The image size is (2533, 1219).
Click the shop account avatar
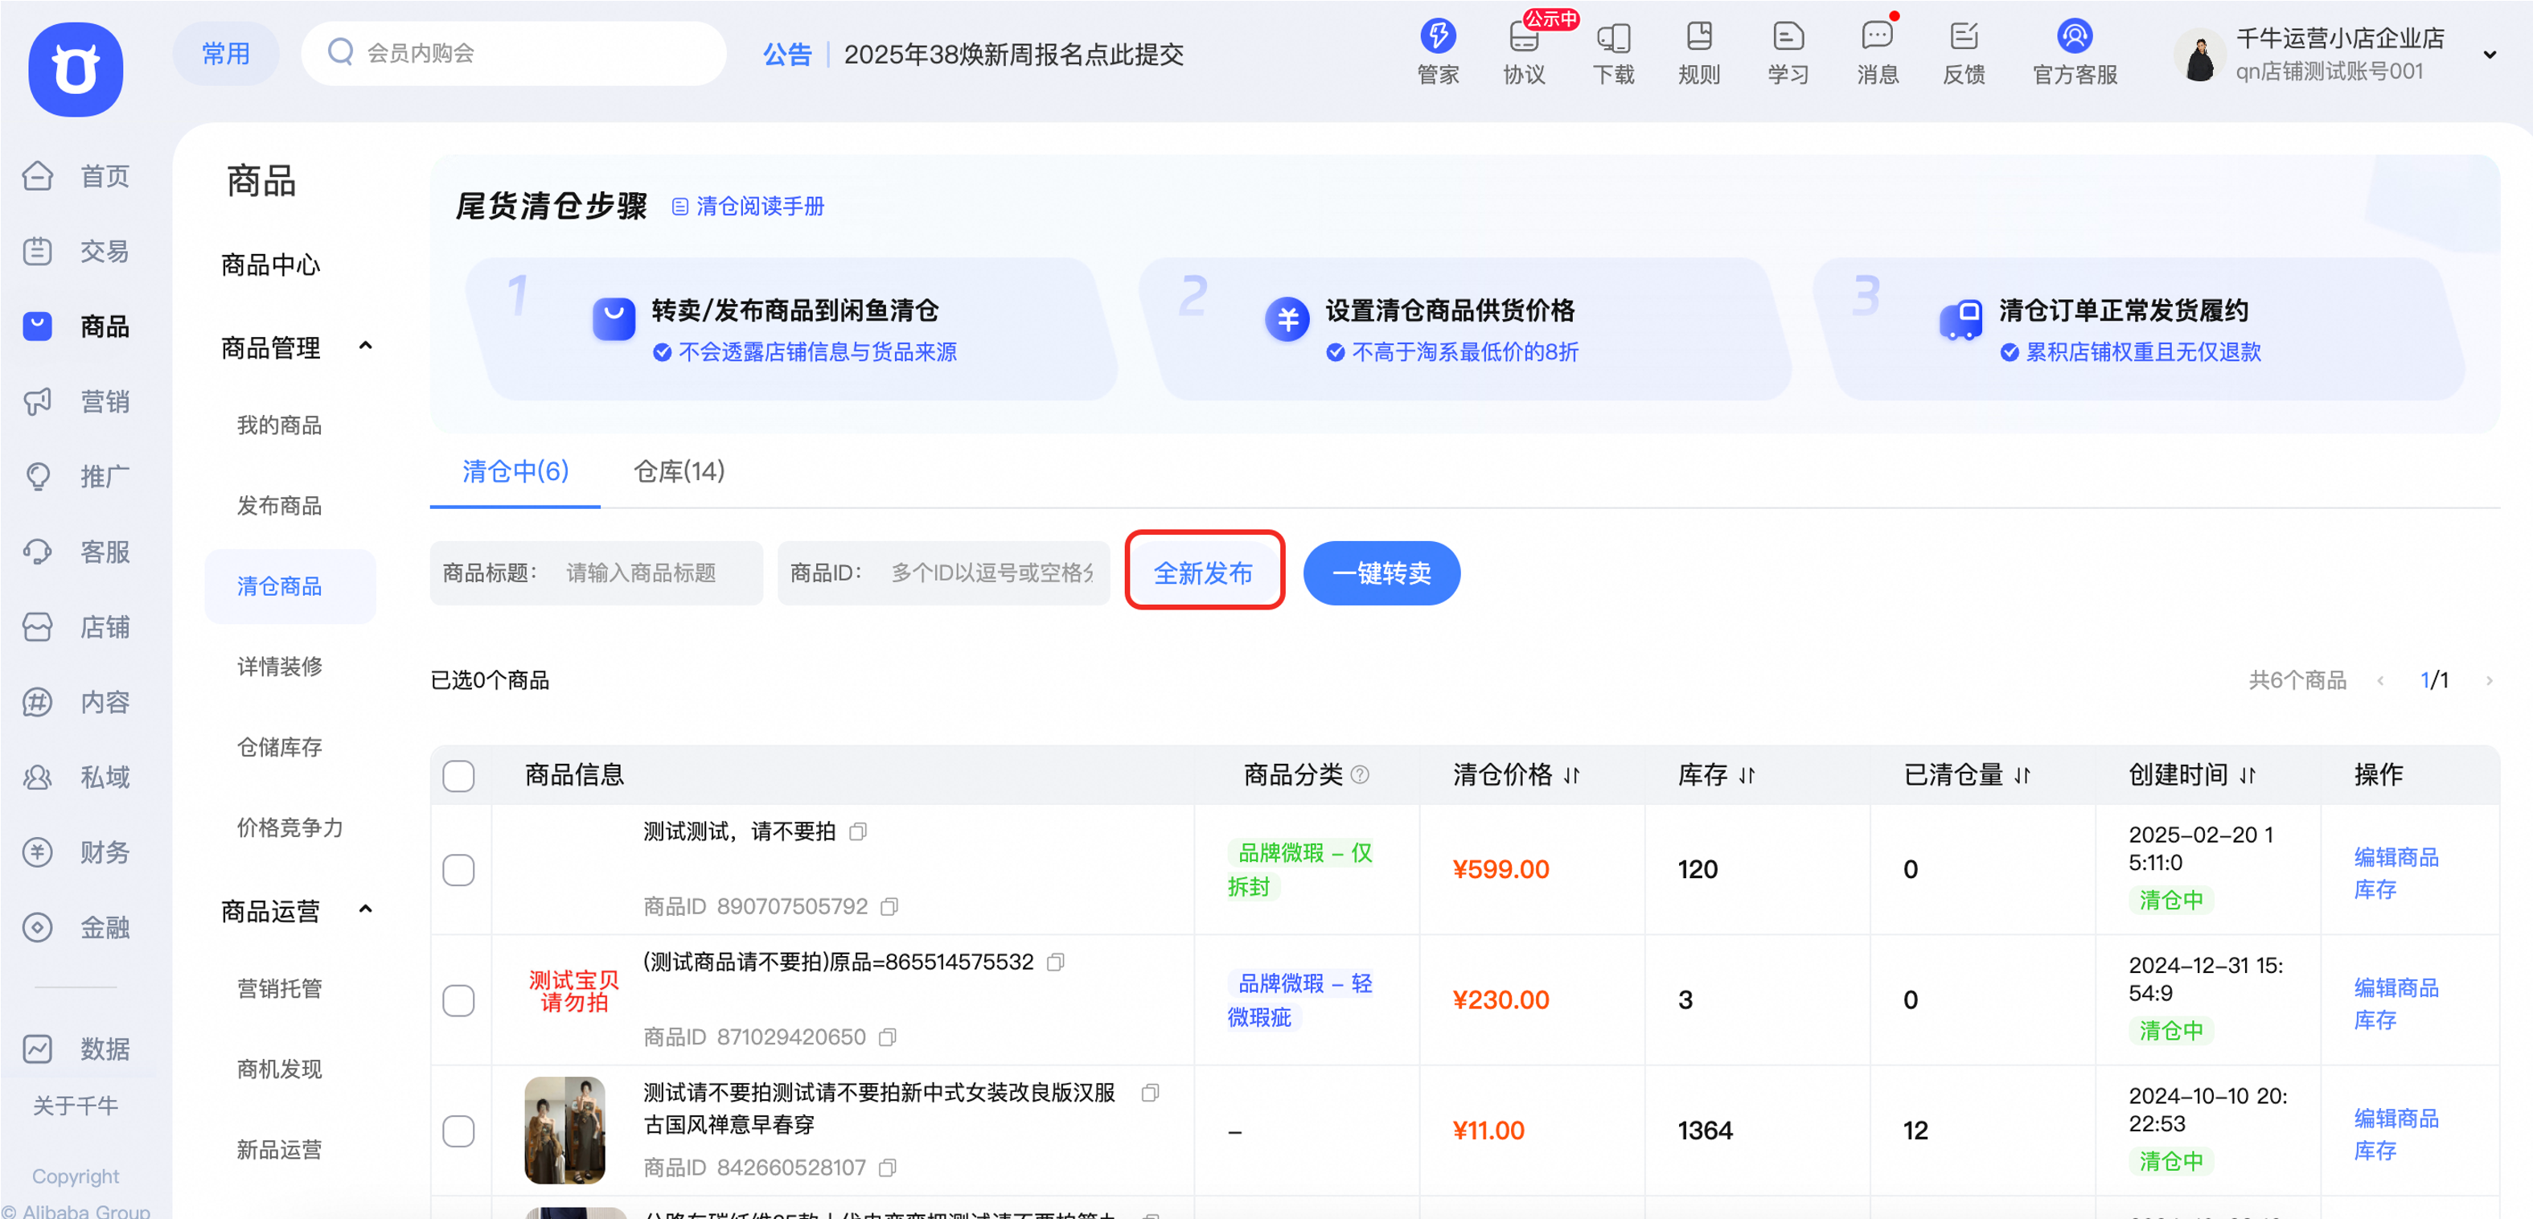point(2198,56)
